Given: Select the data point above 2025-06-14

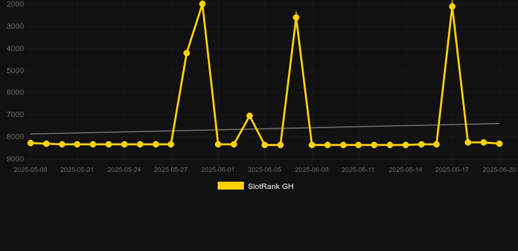Looking at the screenshot, I should [406, 145].
